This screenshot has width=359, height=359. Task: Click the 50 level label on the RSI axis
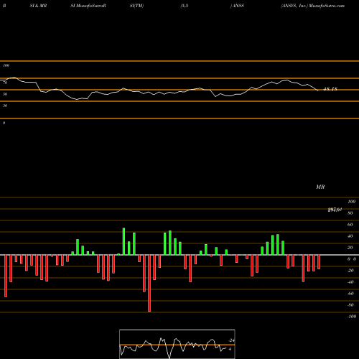coord(5,94)
